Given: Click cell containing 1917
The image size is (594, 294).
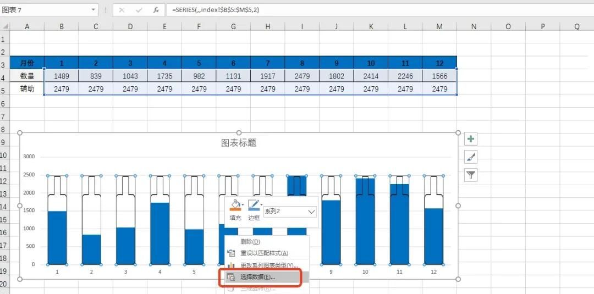Looking at the screenshot, I should pyautogui.click(x=268, y=76).
